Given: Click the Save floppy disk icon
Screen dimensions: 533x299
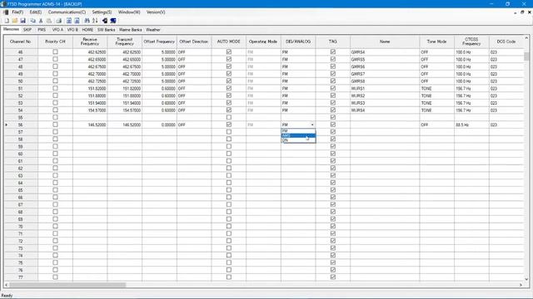Looking at the screenshot, I should click(22, 21).
